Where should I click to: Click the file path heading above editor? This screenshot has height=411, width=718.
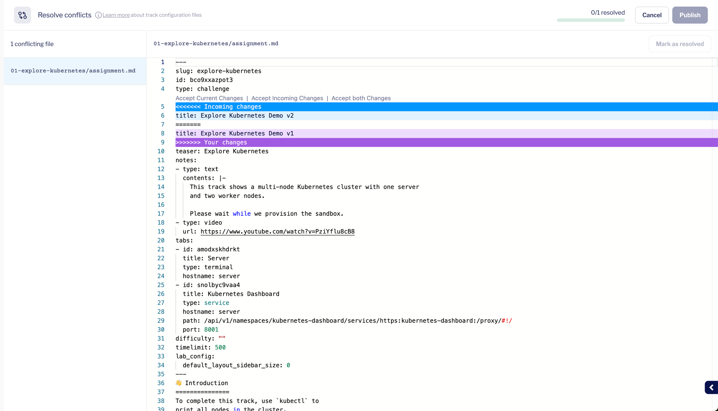pyautogui.click(x=216, y=44)
